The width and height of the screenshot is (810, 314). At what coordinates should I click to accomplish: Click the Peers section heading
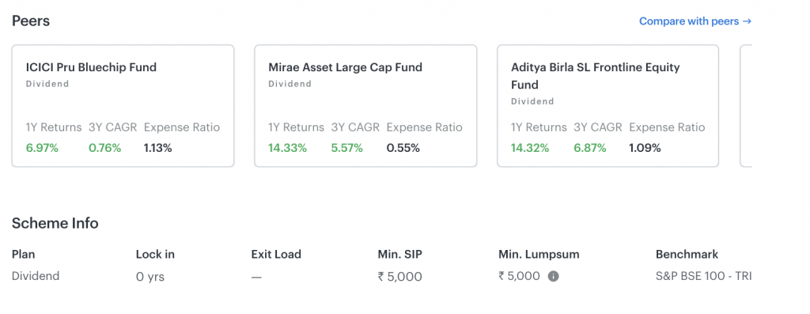pos(31,21)
